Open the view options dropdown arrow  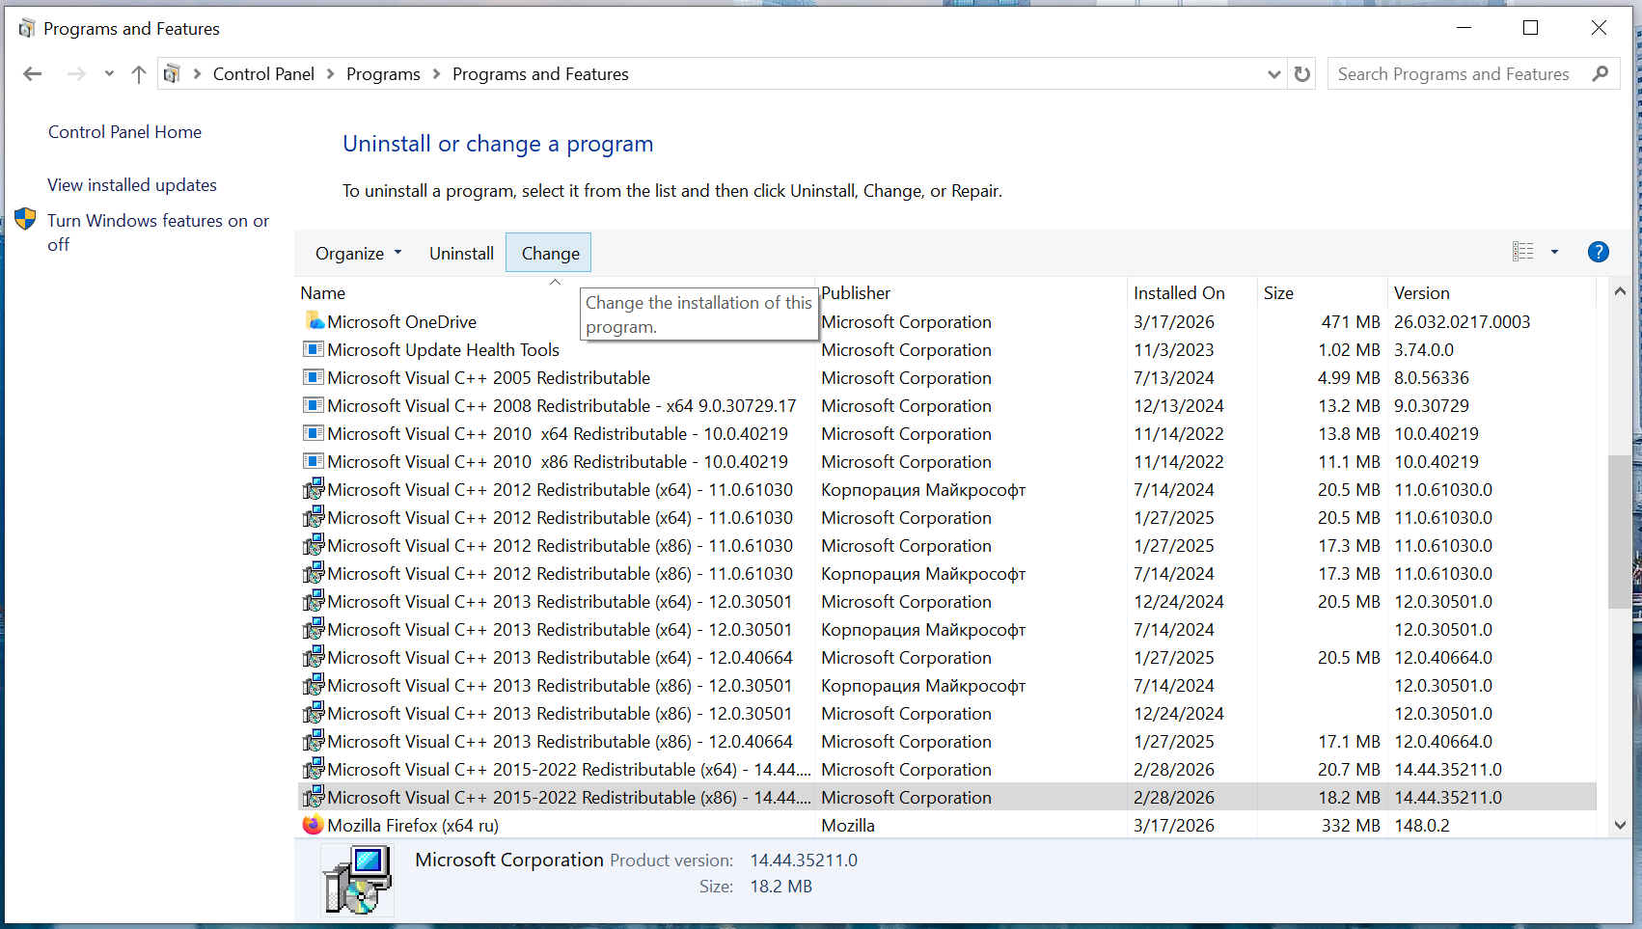(1554, 252)
